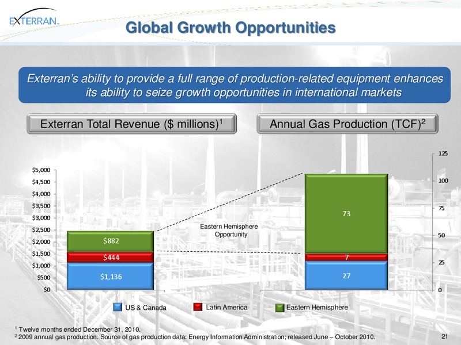Click the red Latin America legend swatch
461x345 pixels.
click(198, 307)
